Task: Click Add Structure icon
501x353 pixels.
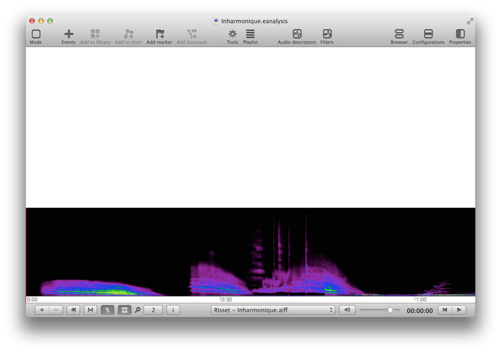Action: click(x=192, y=34)
